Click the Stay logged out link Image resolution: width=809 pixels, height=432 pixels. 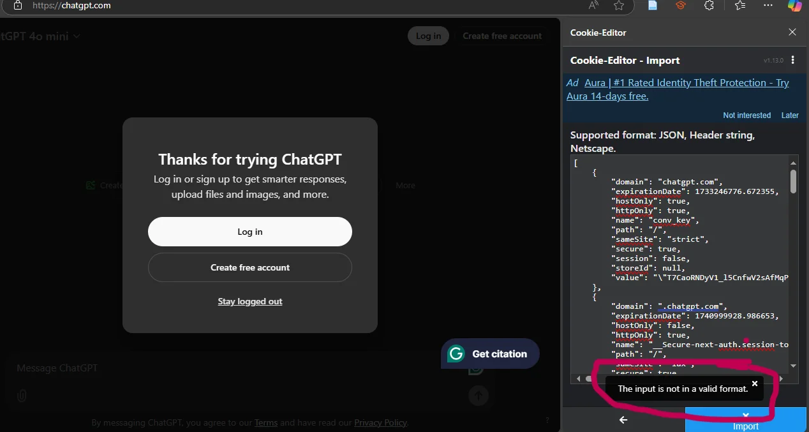point(250,301)
